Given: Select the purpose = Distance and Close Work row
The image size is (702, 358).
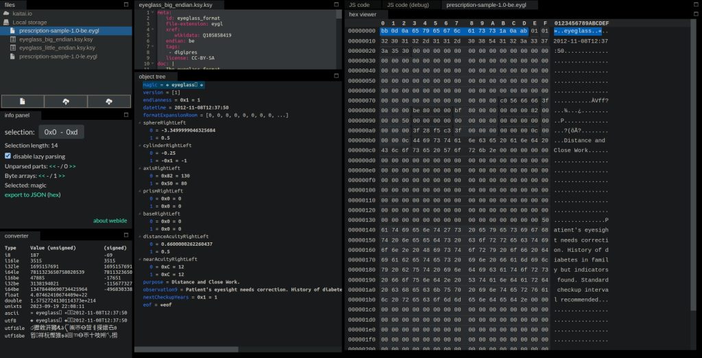Looking at the screenshot, I should (191, 282).
